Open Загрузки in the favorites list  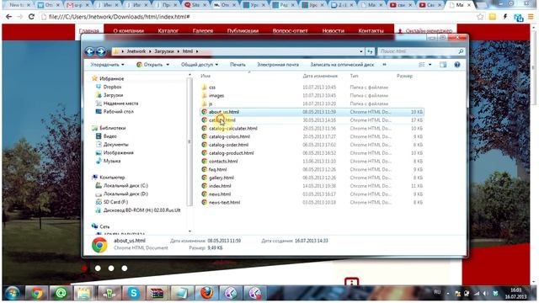(113, 95)
